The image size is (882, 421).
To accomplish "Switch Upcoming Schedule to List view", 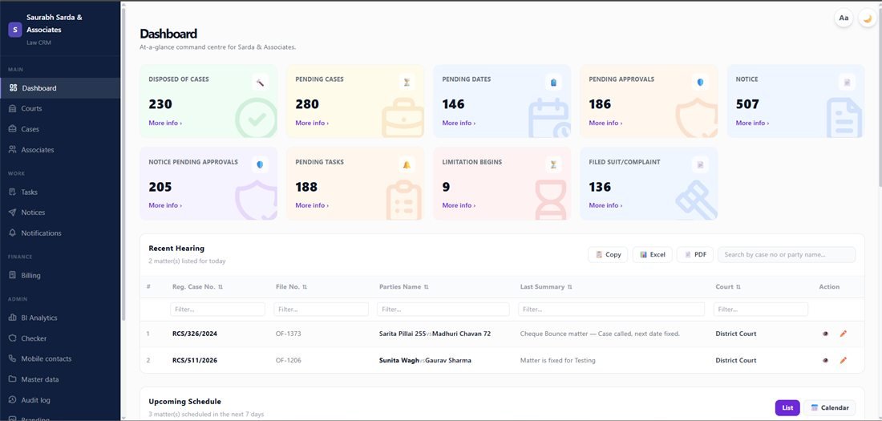I will click(787, 407).
